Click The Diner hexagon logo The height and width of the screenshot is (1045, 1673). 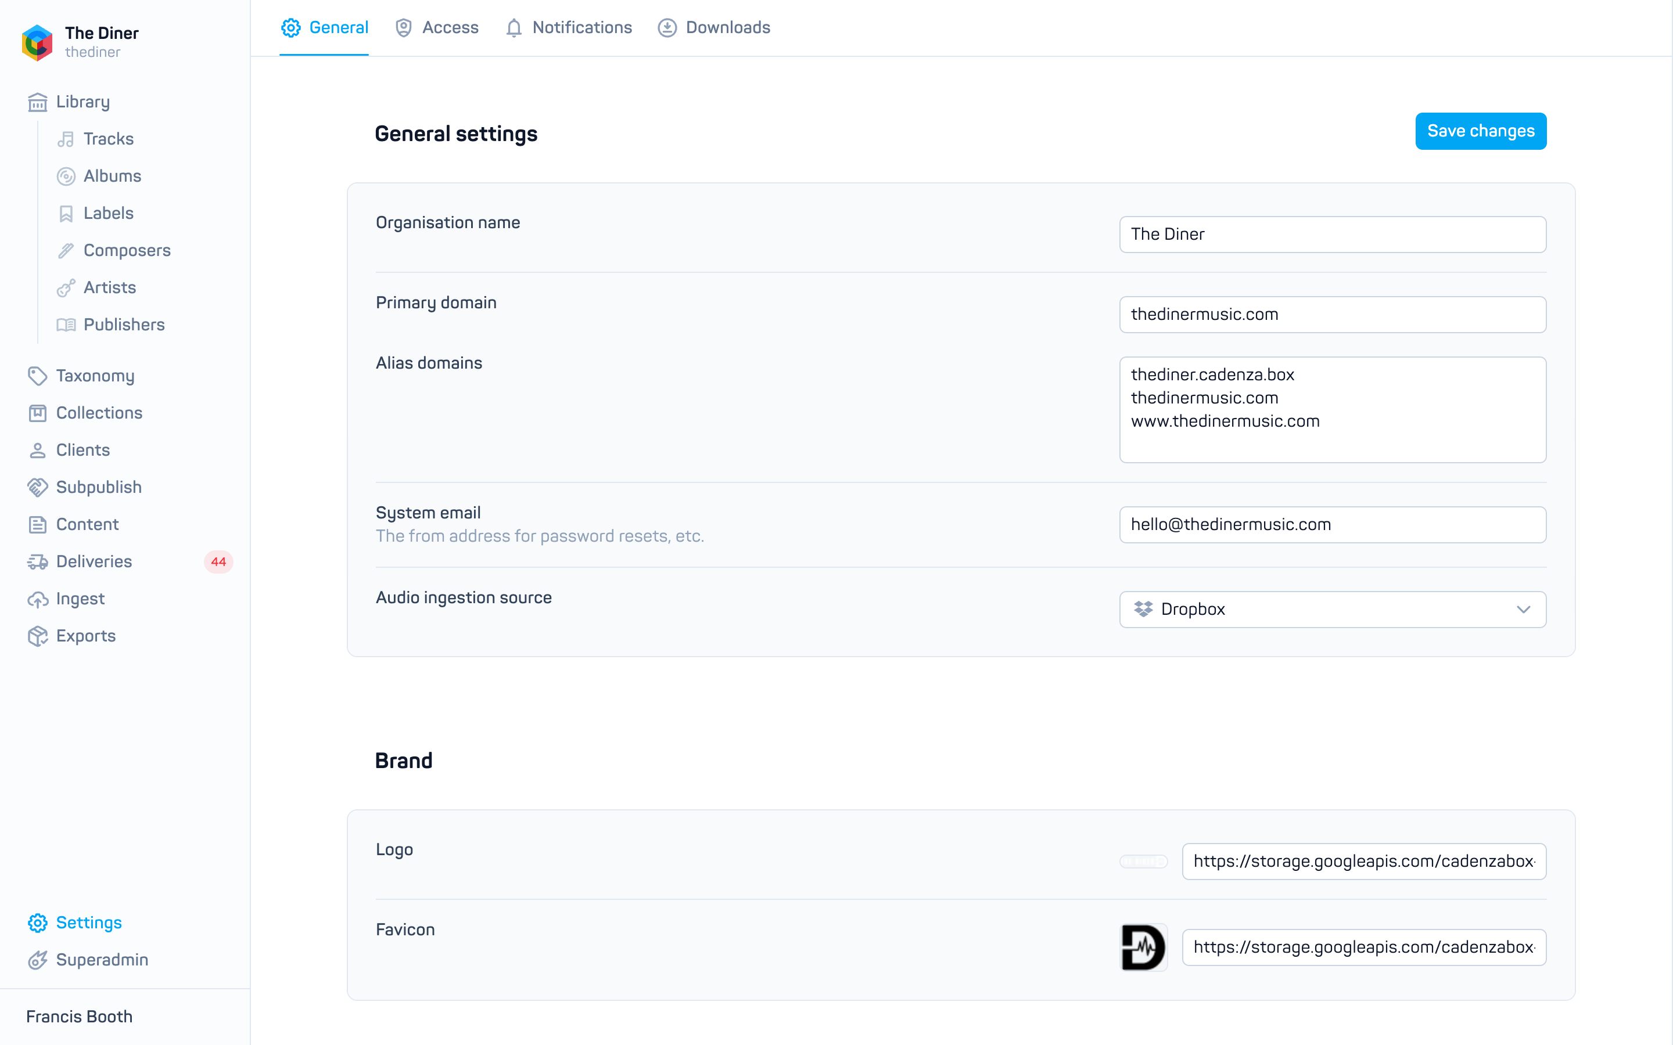[x=37, y=42]
